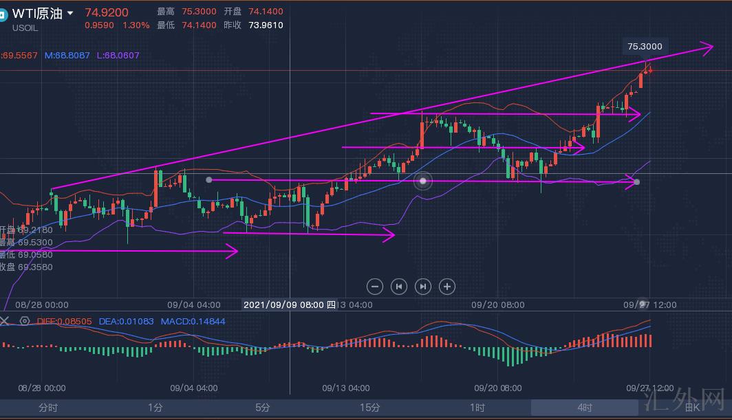The image size is (732, 420).
Task: Close the MACD indicator panel
Action: click(x=6, y=321)
